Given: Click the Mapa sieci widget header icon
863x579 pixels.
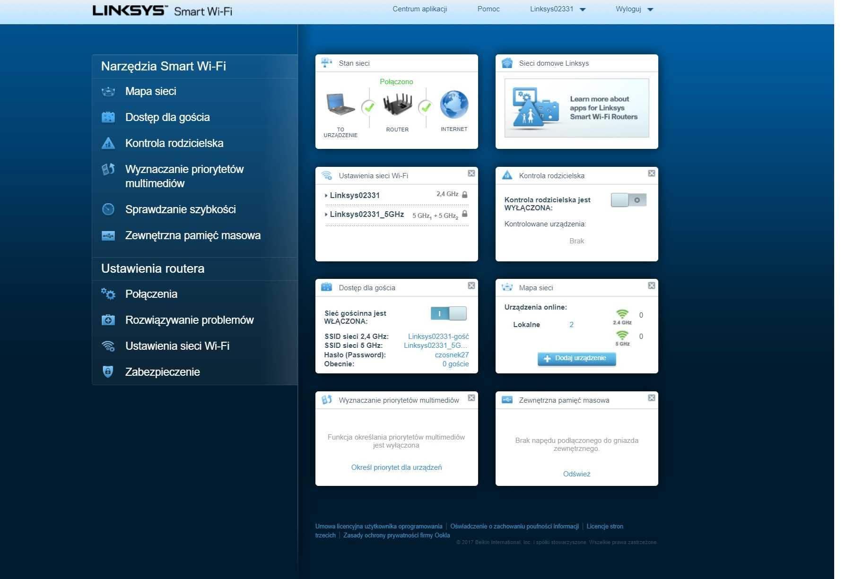Looking at the screenshot, I should click(507, 287).
